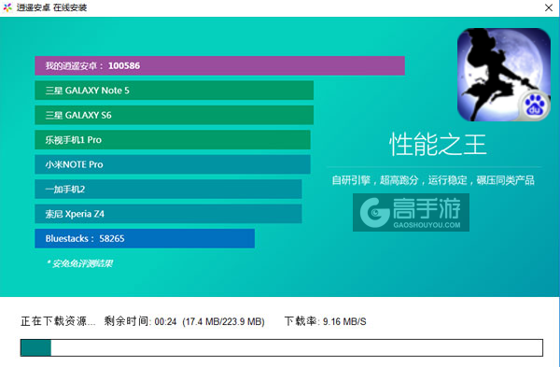Click the game thumbnail with moon silhouette
Screen dimensions: 560x367
coord(504,75)
